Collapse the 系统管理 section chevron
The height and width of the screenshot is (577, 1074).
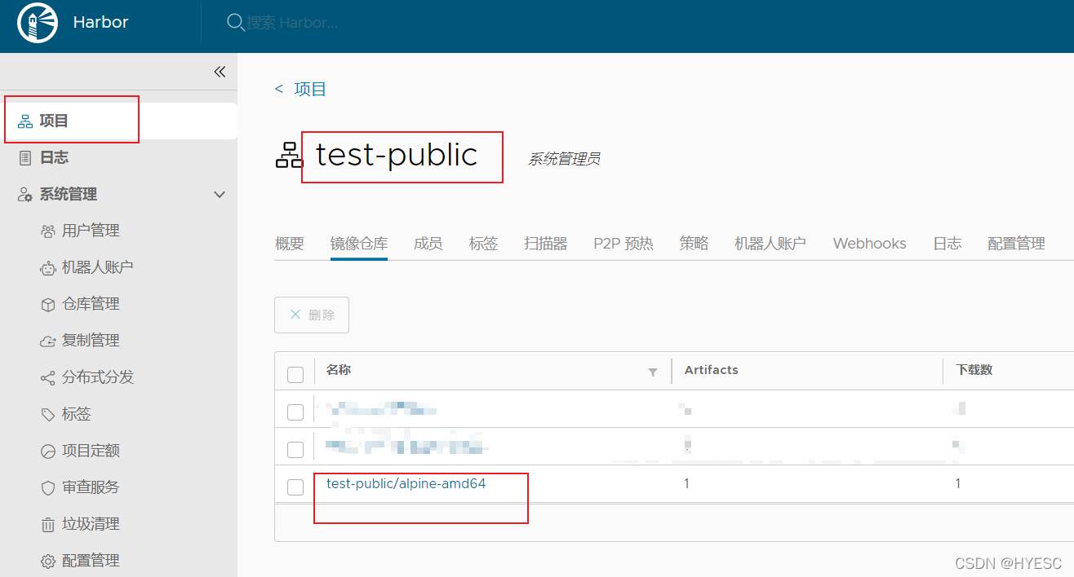pos(220,195)
